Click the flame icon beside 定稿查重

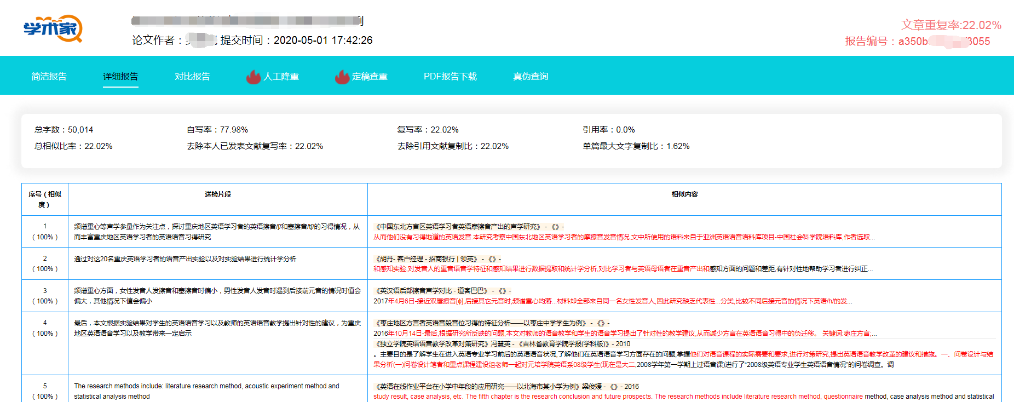point(342,77)
